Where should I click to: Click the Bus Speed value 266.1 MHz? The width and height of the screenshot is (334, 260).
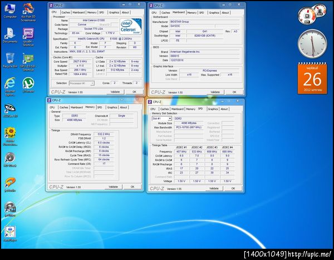(80, 70)
